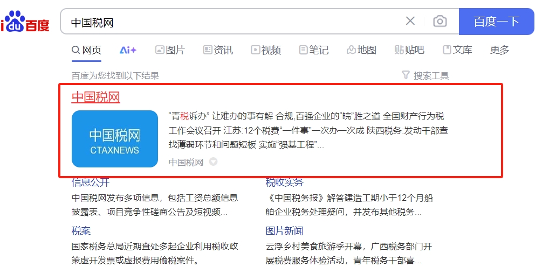Expand the 更多 menu
The height and width of the screenshot is (274, 556).
499,50
